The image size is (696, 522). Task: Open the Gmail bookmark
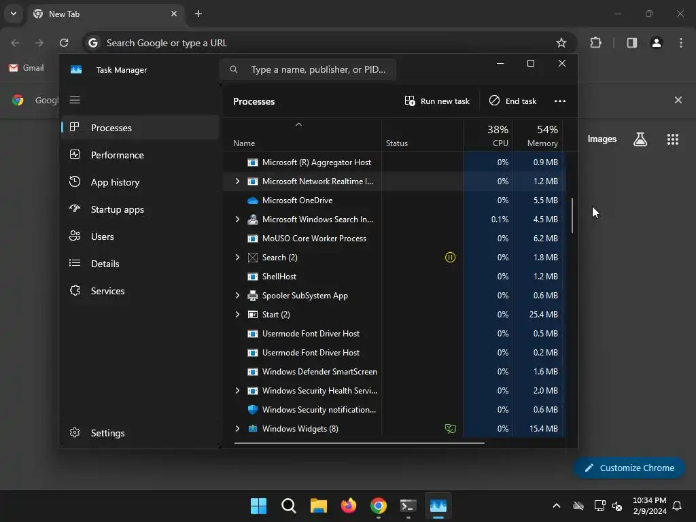tap(27, 68)
